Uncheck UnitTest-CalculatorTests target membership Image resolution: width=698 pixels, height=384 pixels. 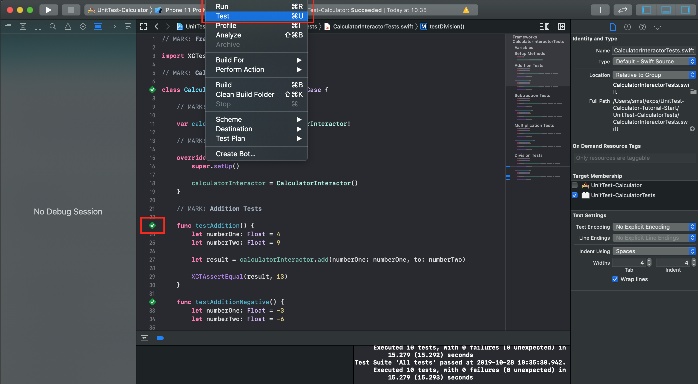coord(575,195)
